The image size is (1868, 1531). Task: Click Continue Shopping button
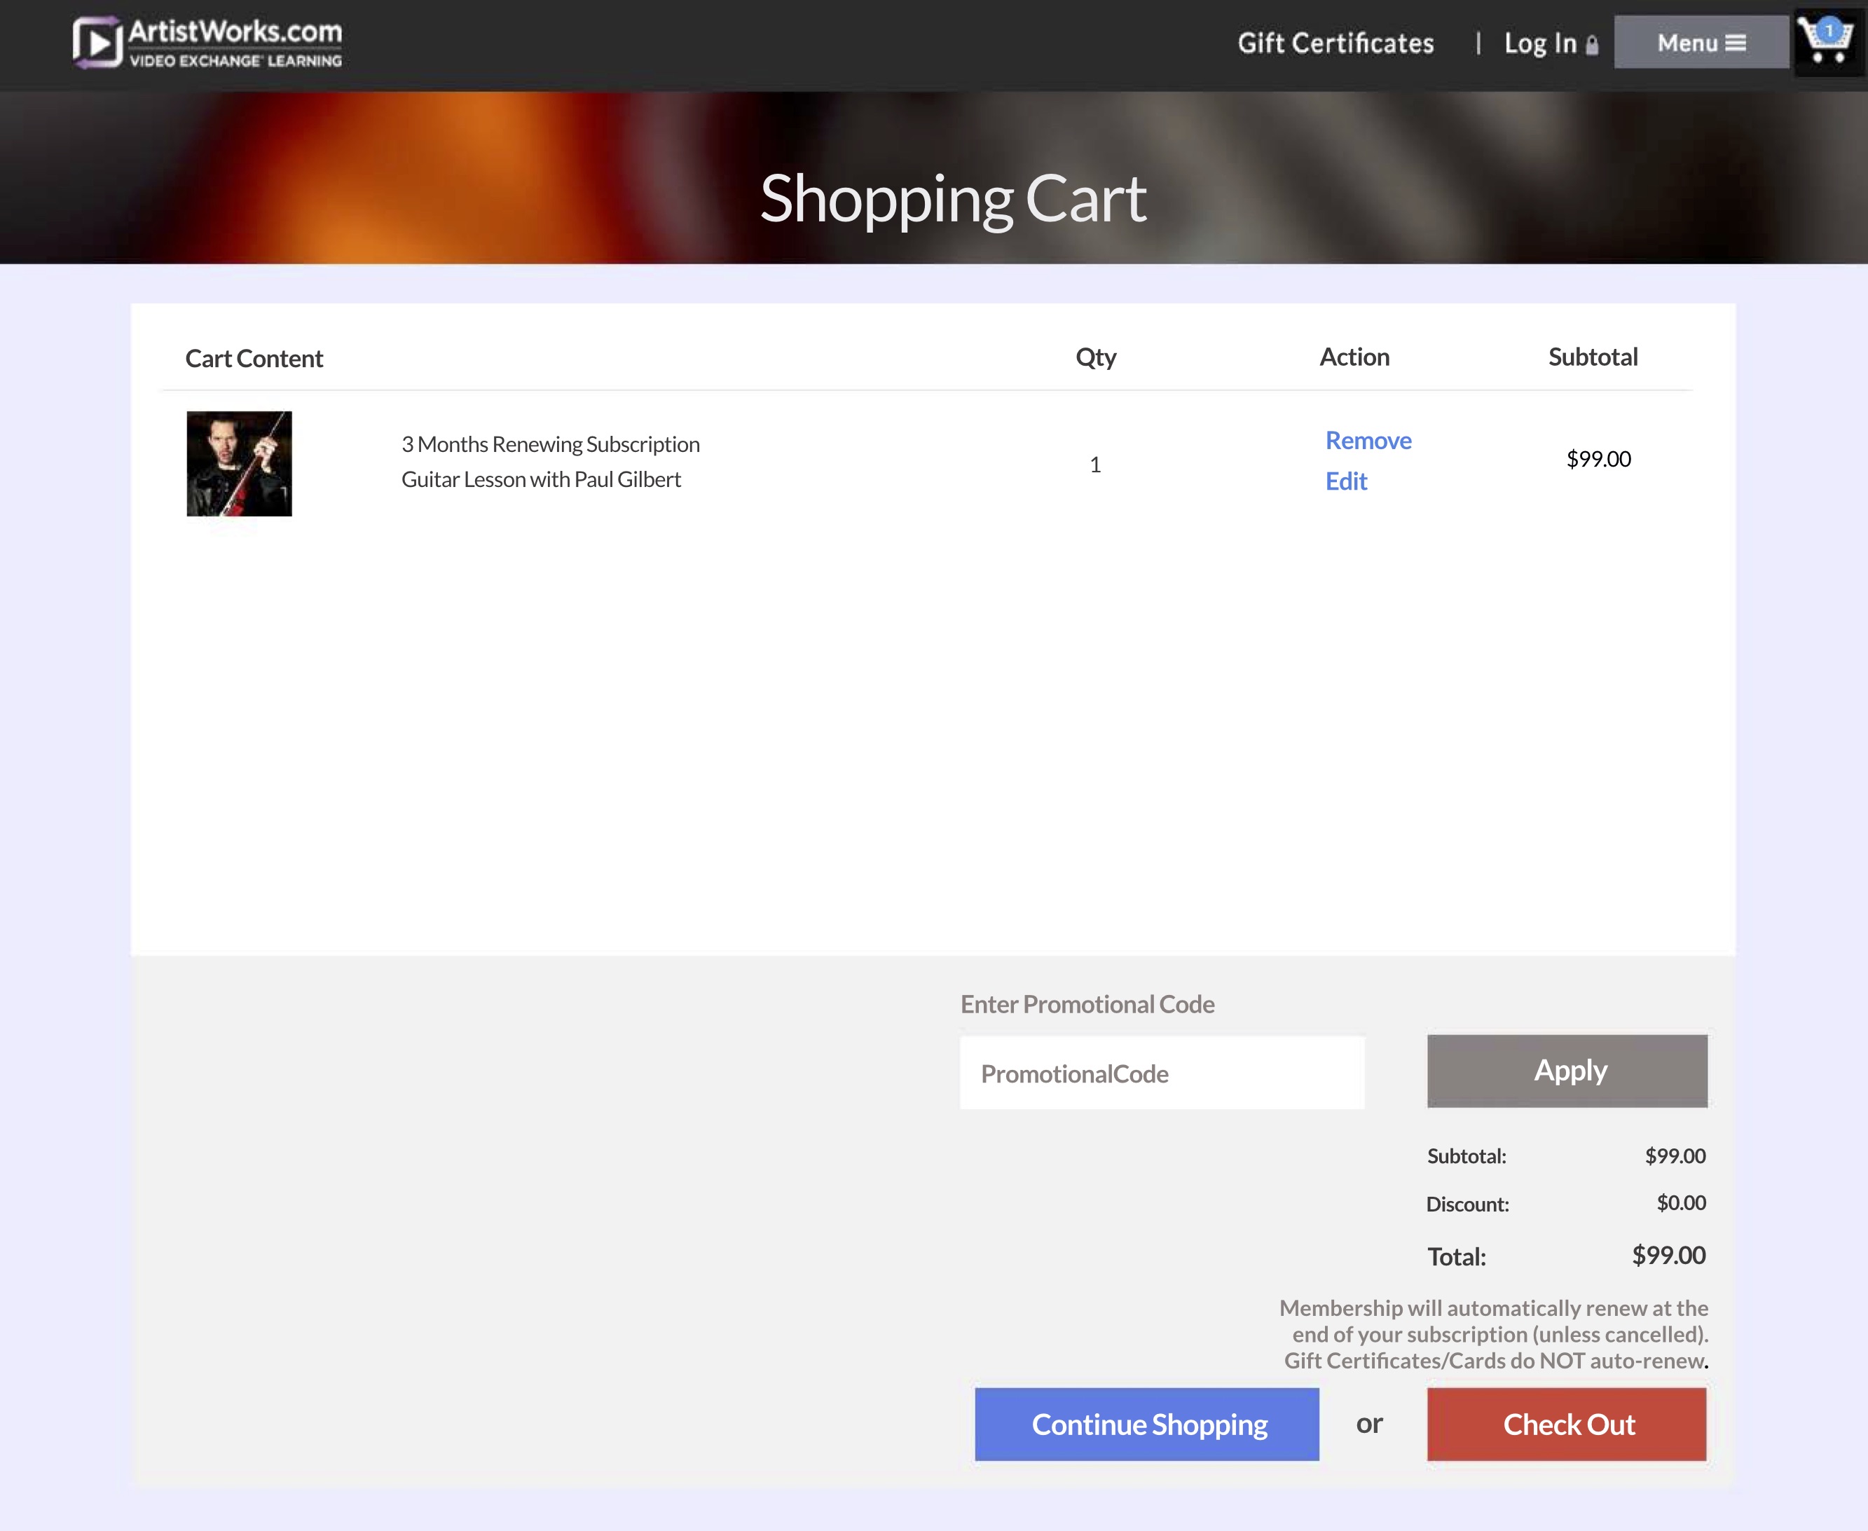click(1146, 1424)
